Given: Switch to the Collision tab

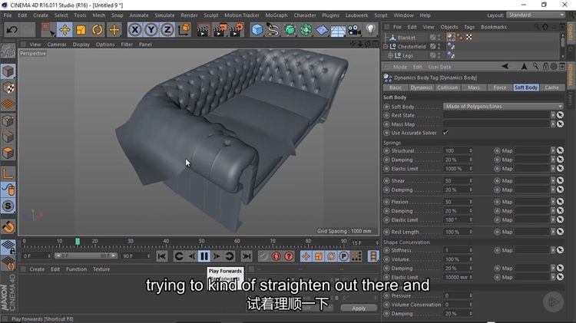Looking at the screenshot, I should point(447,87).
